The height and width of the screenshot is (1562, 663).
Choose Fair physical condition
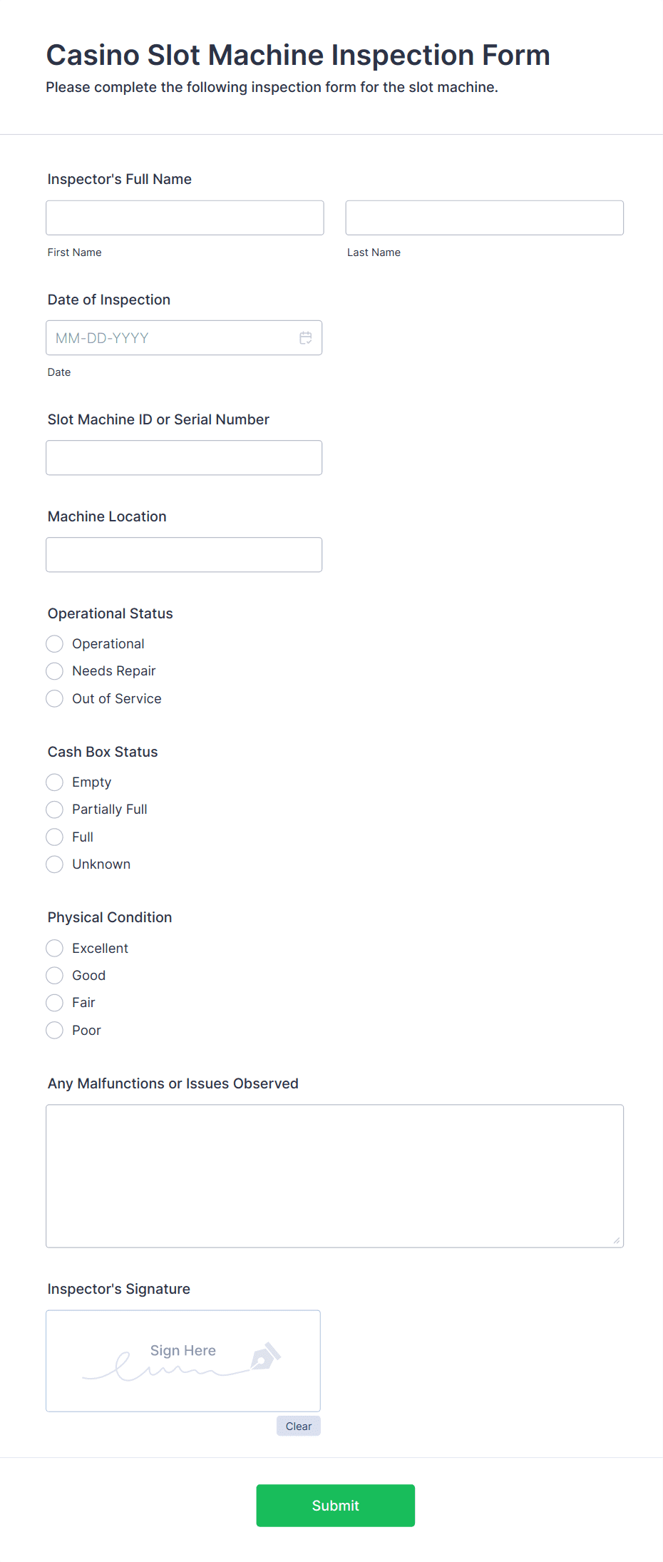(x=55, y=1003)
